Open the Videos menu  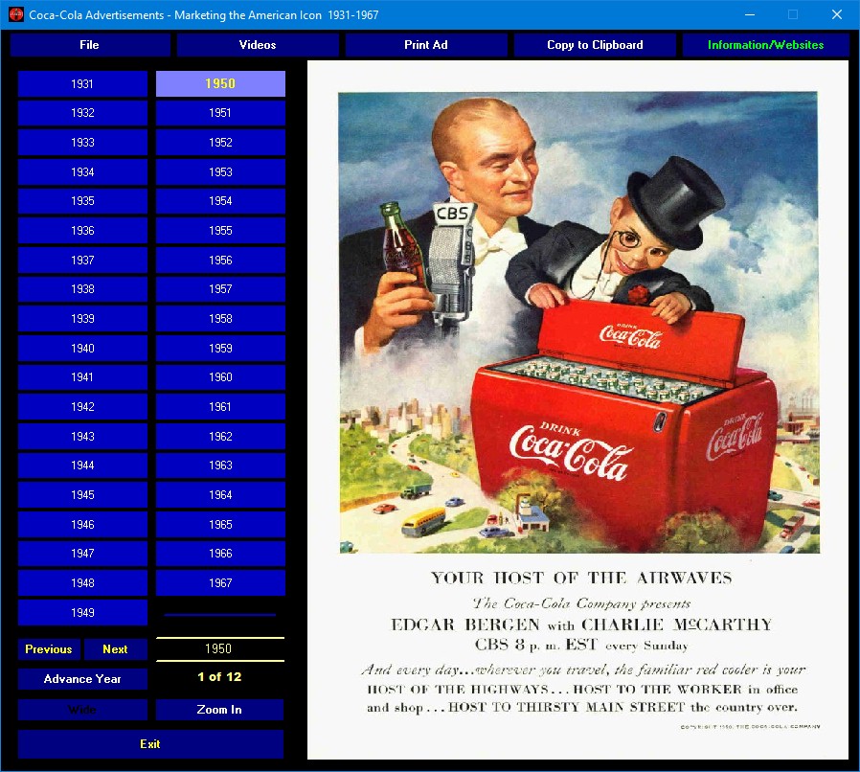(258, 45)
